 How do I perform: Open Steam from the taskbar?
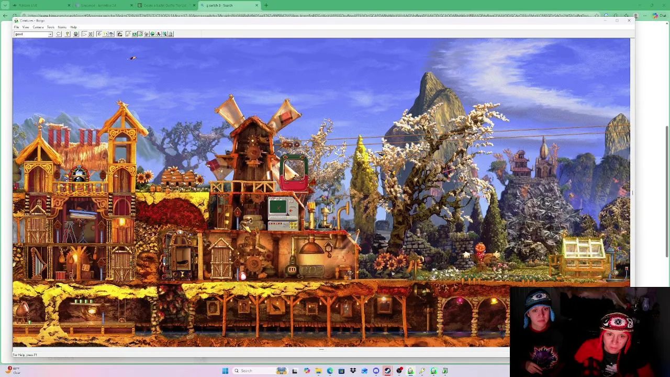click(387, 371)
